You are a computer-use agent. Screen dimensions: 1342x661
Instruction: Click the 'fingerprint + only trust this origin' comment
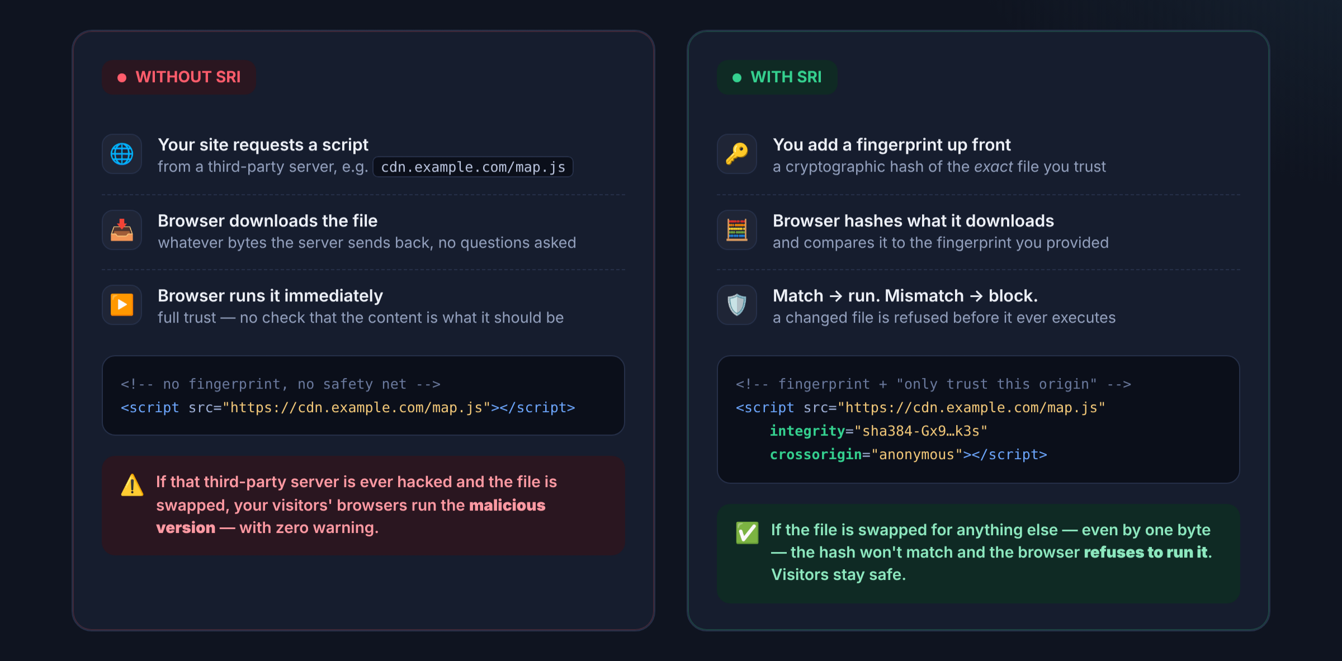[933, 384]
